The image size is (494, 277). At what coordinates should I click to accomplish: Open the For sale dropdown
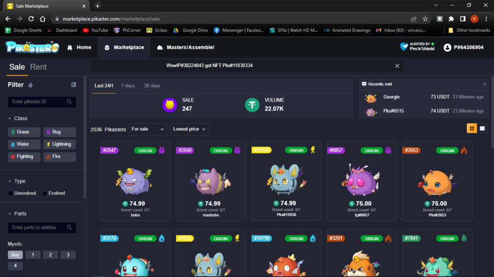click(x=148, y=129)
